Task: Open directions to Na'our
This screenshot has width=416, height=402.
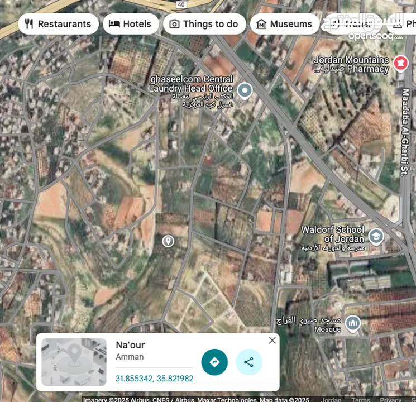Action: [214, 362]
